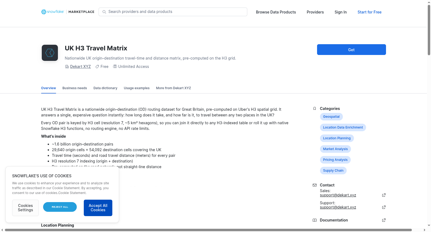Click the scroll right arrow
The height and width of the screenshot is (232, 431).
(x=425, y=230)
